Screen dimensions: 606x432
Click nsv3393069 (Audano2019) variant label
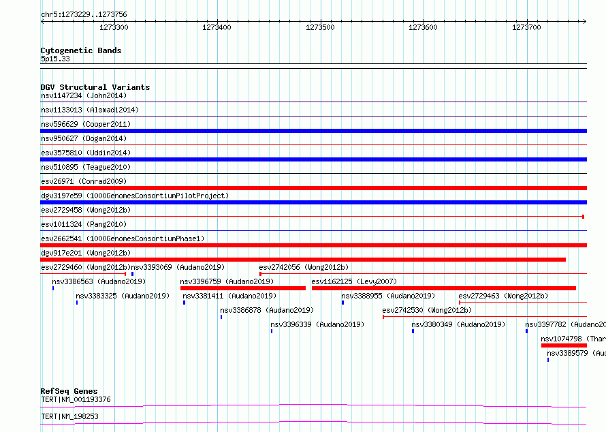tap(178, 267)
